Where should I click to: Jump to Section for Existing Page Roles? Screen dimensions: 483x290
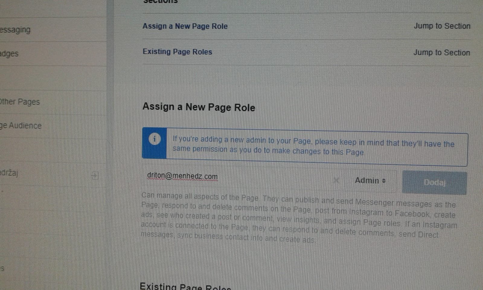(441, 53)
